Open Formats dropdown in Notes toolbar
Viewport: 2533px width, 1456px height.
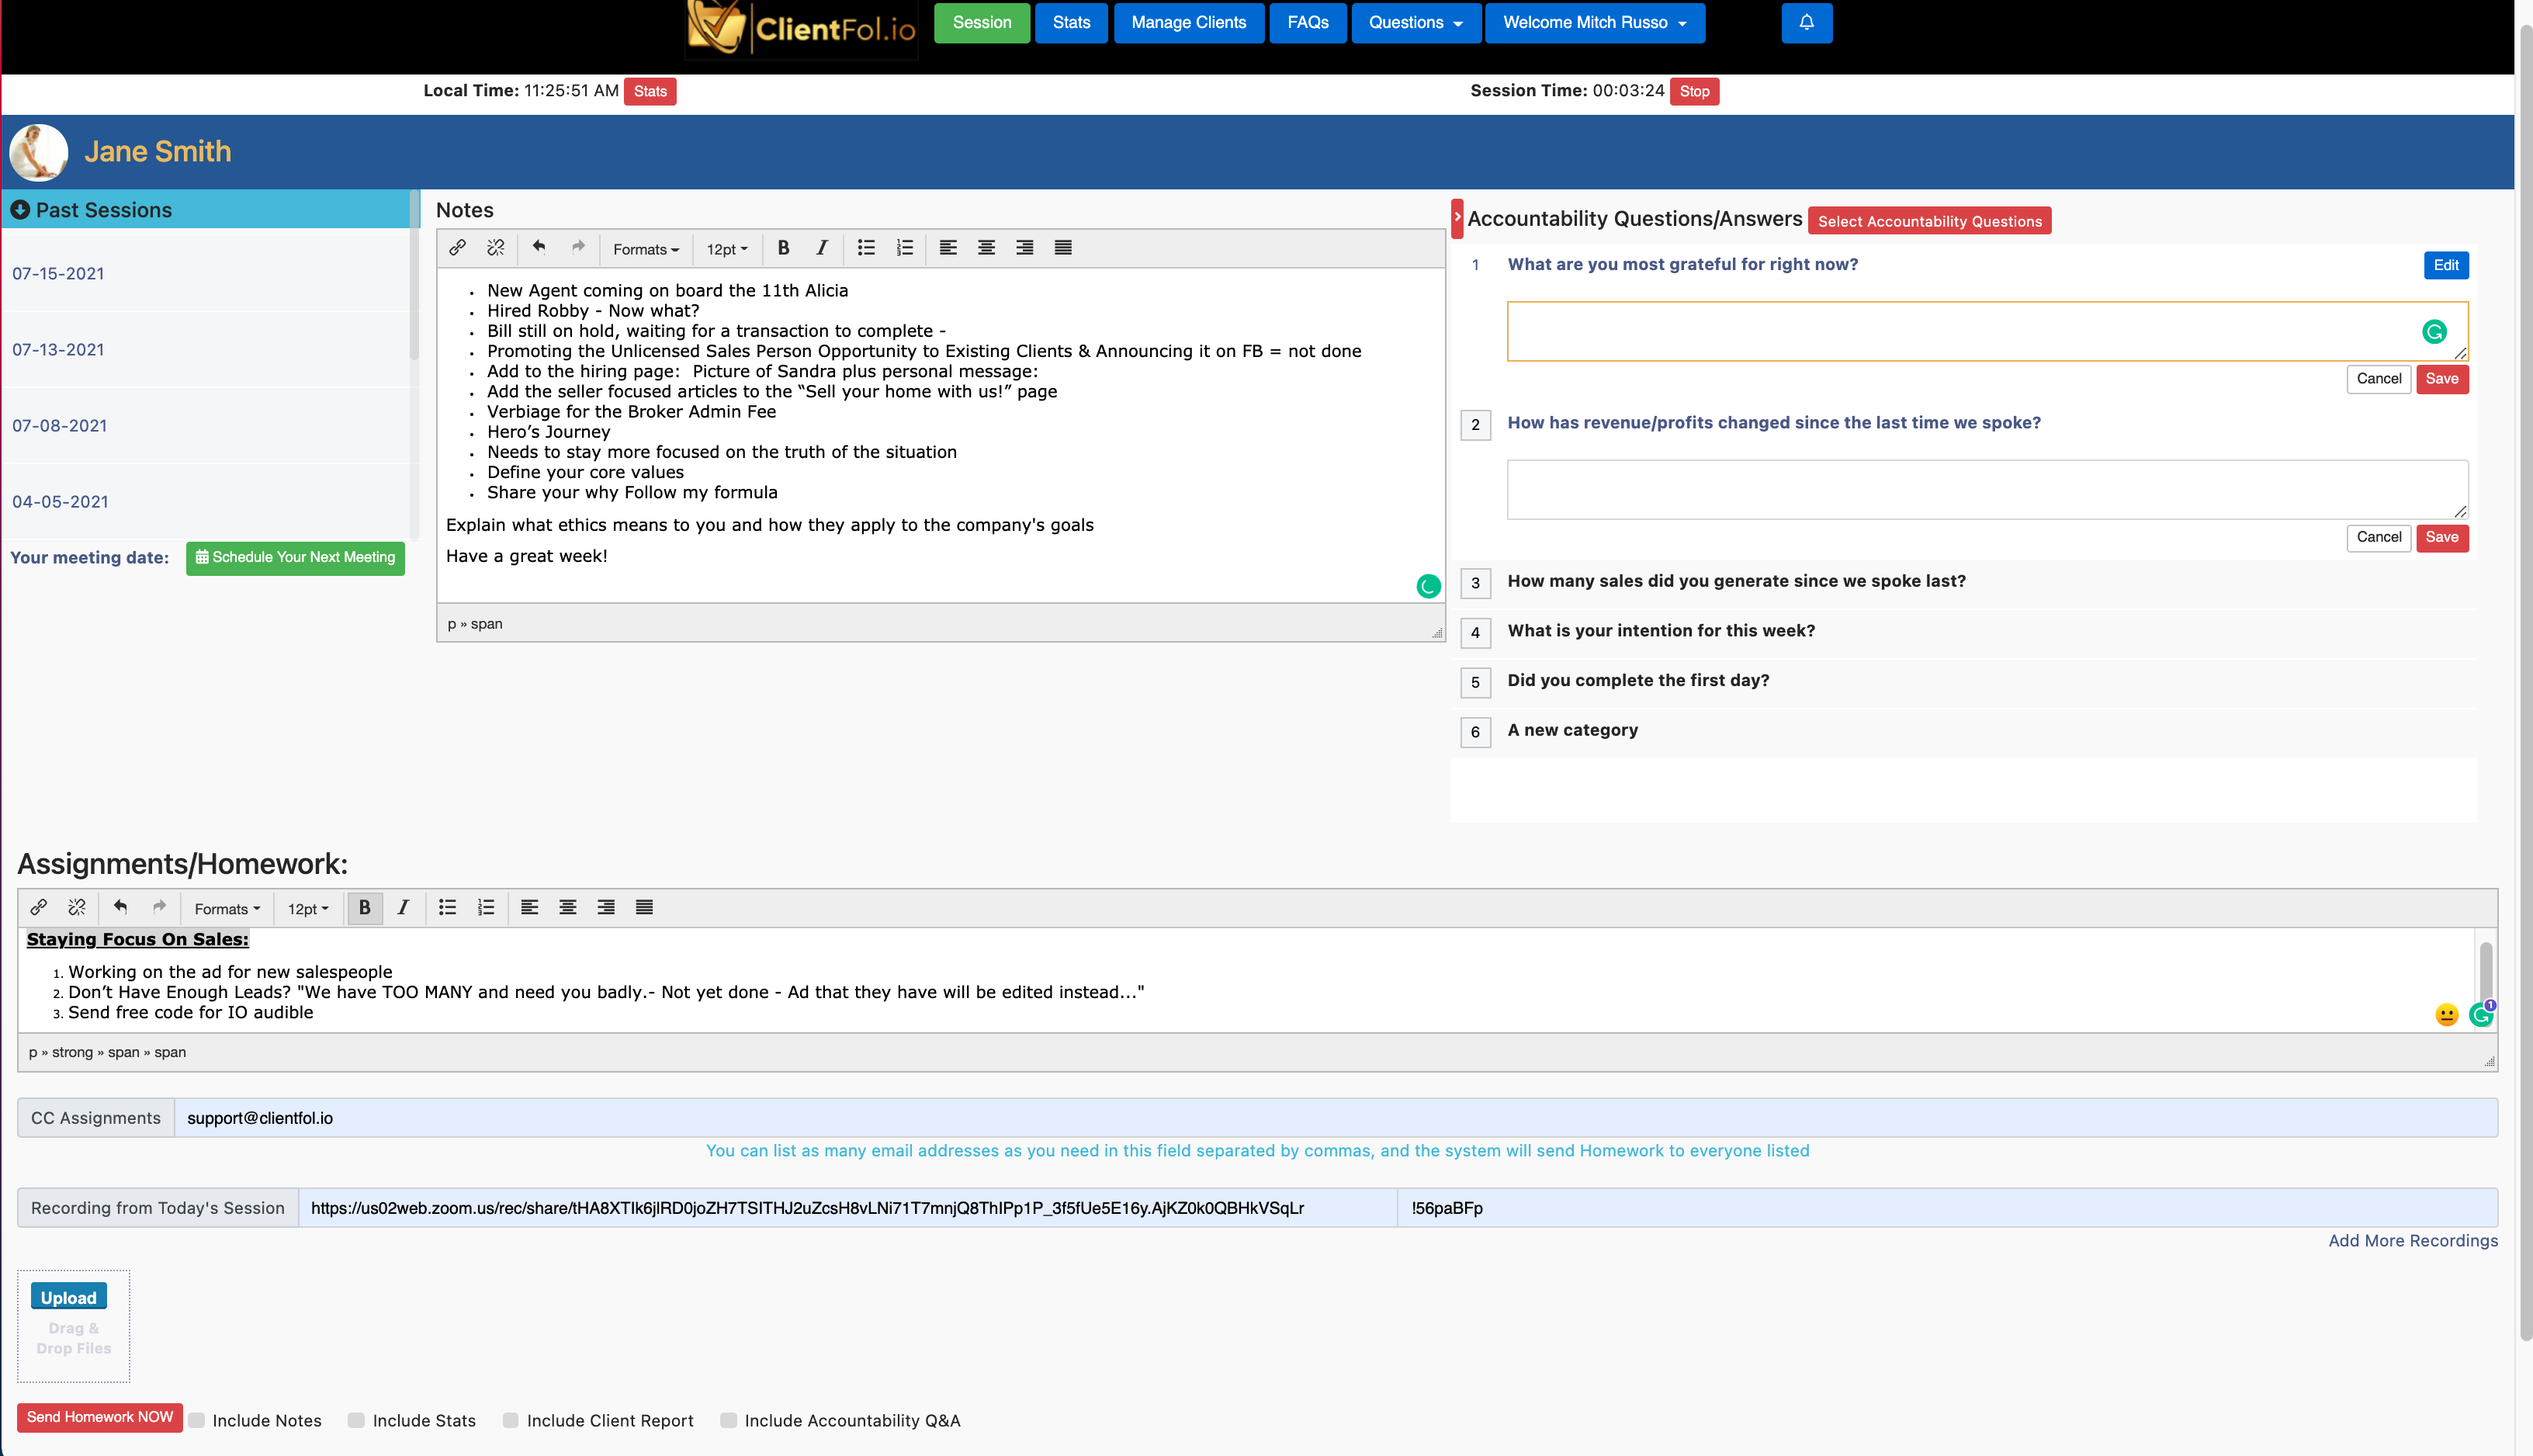645,249
